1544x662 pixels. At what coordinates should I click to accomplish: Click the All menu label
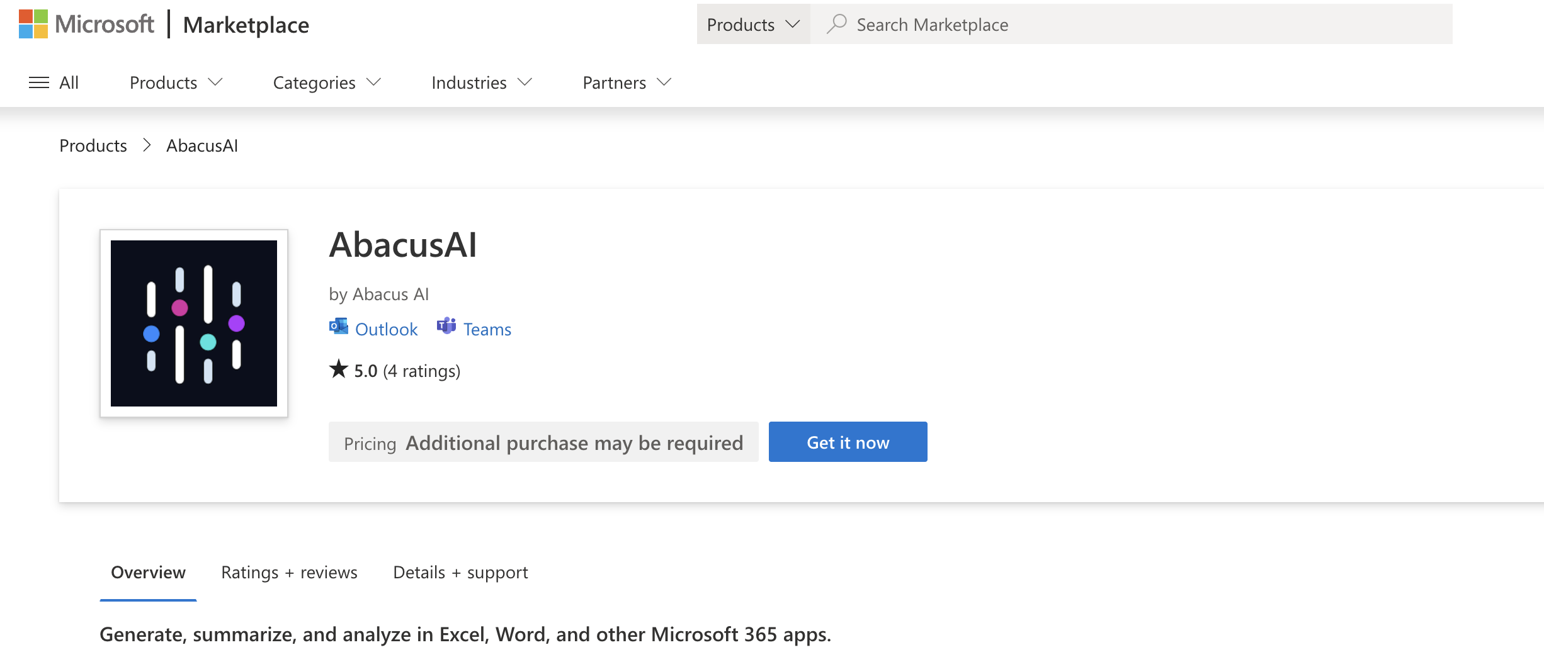coord(69,82)
